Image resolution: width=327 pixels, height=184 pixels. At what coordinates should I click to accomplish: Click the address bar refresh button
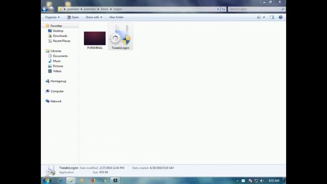pos(223,9)
